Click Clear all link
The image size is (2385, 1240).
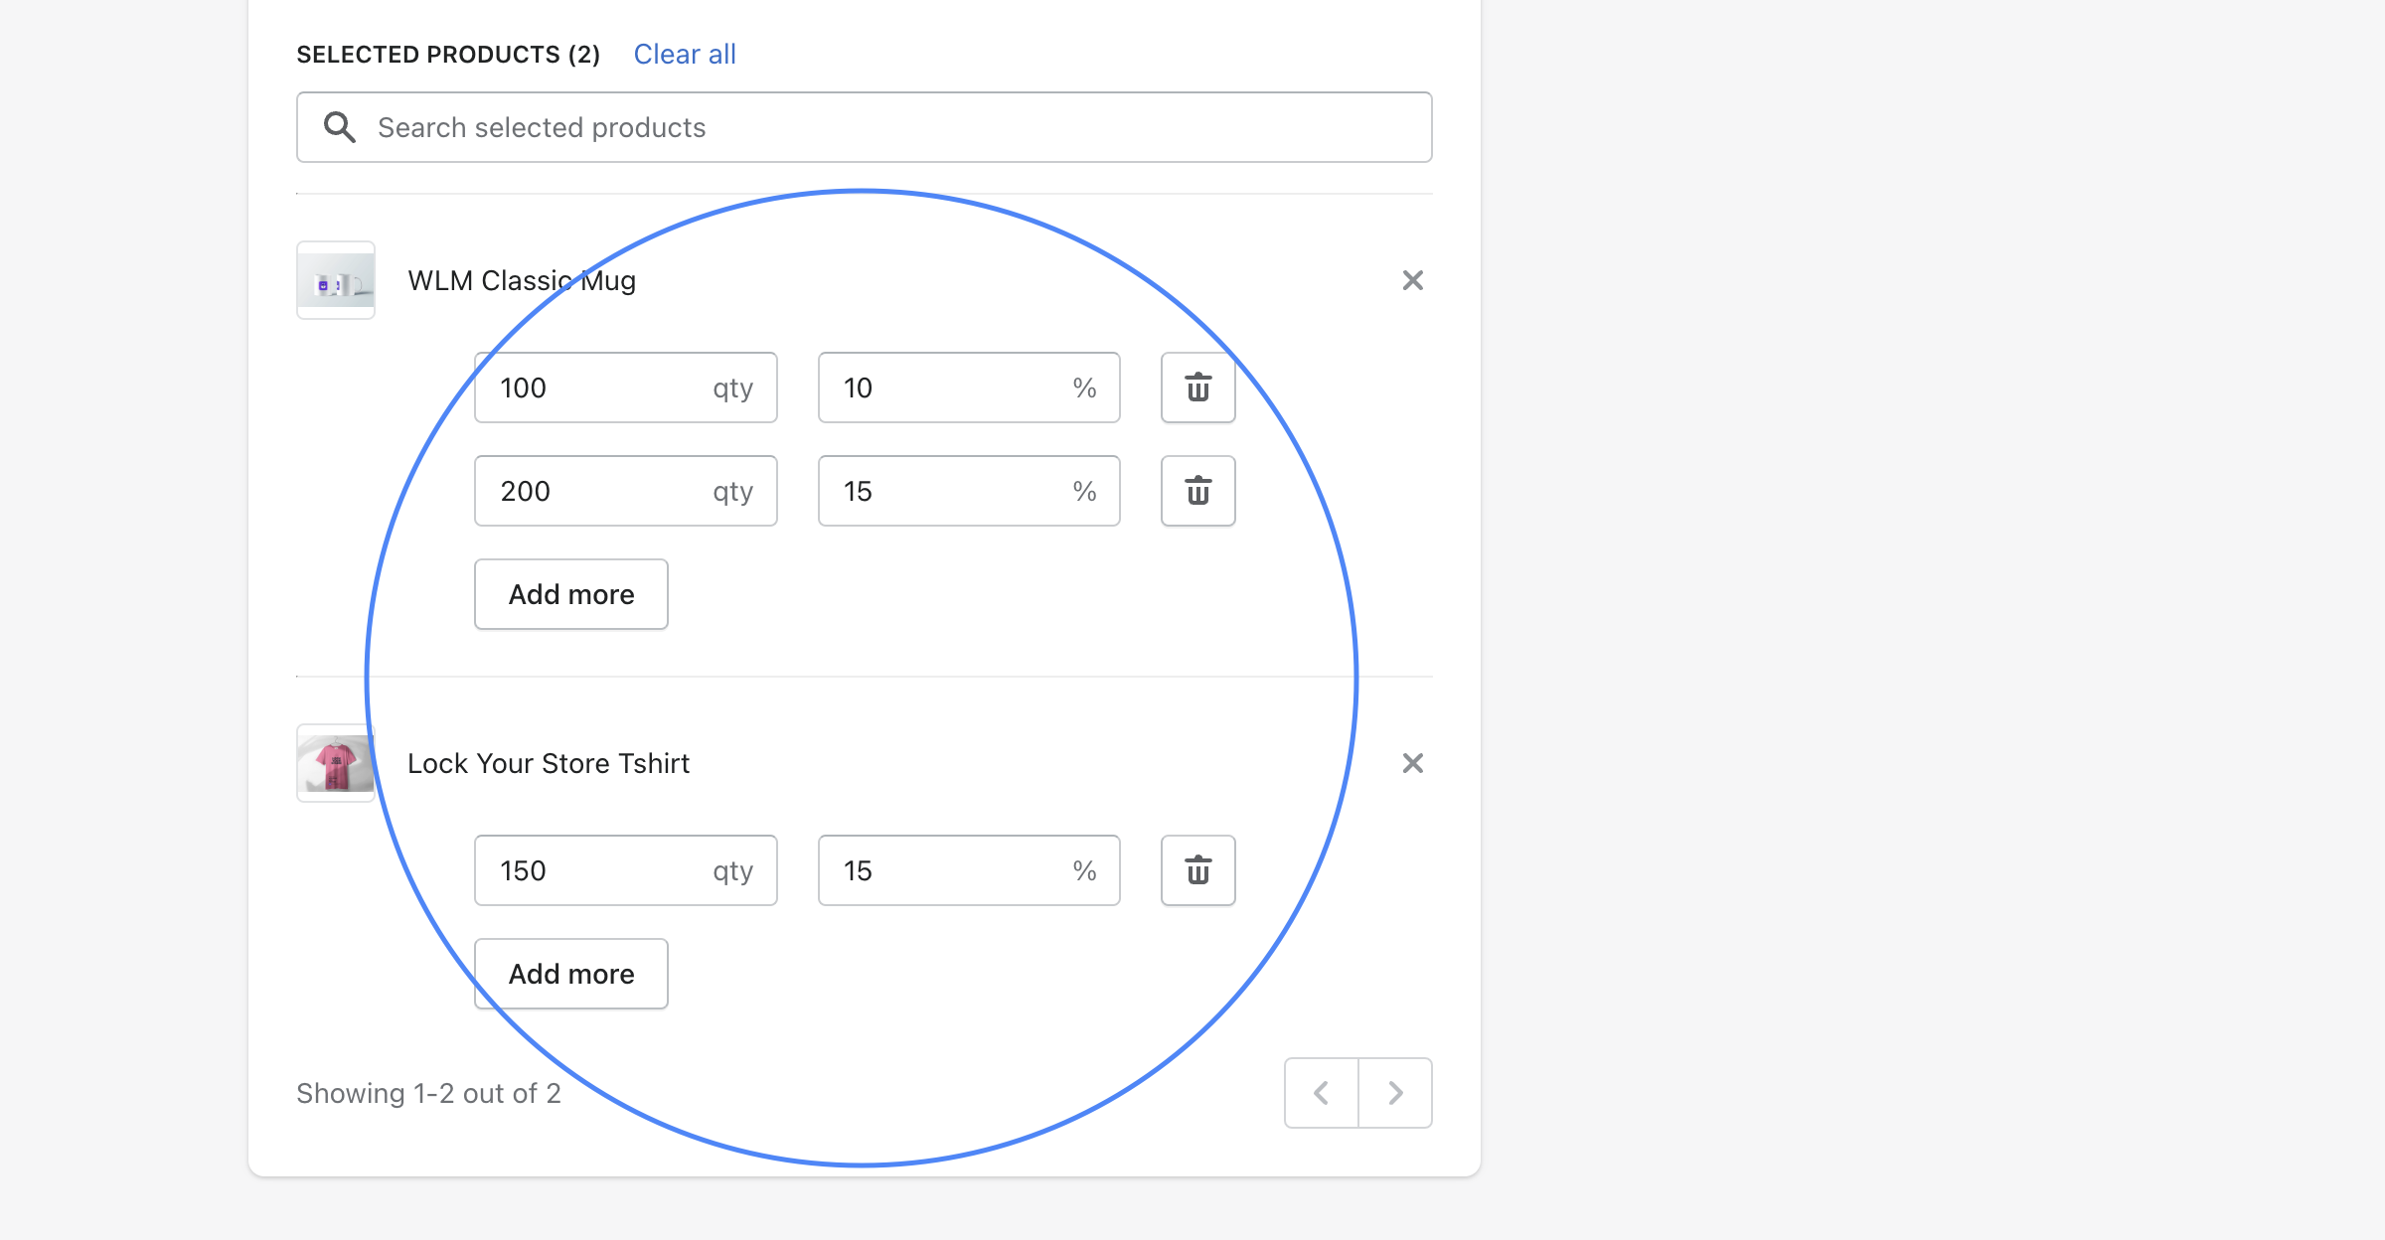click(685, 55)
